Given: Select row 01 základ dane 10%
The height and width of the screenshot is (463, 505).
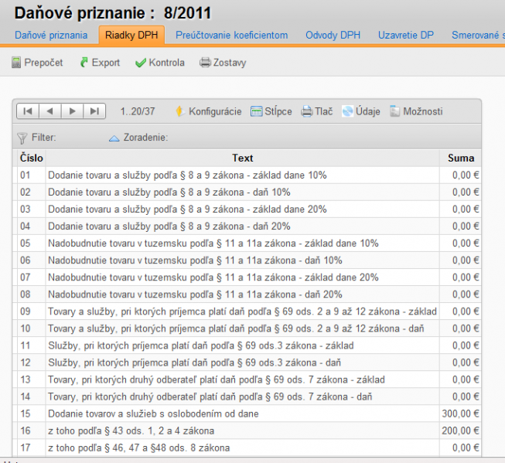Looking at the screenshot, I should pyautogui.click(x=247, y=175).
